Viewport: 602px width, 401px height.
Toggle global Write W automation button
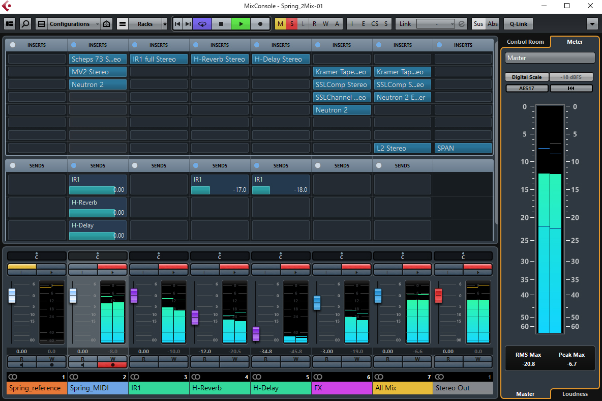pyautogui.click(x=325, y=24)
